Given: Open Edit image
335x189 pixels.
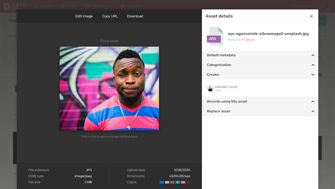Looking at the screenshot, I should (x=84, y=16).
